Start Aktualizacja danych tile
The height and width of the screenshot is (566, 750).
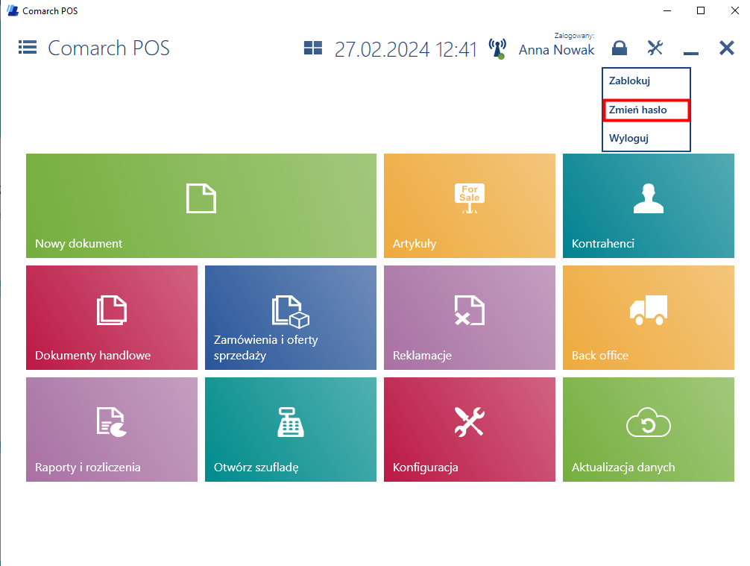click(x=648, y=430)
